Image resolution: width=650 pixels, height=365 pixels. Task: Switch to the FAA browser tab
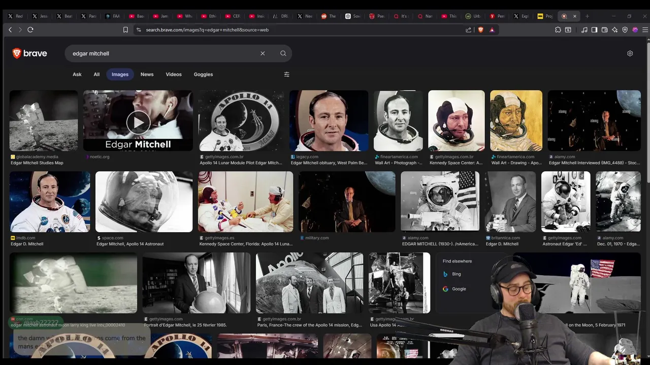[x=113, y=16]
